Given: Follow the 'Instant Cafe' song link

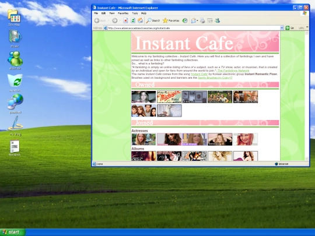Looking at the screenshot, I should [x=199, y=74].
